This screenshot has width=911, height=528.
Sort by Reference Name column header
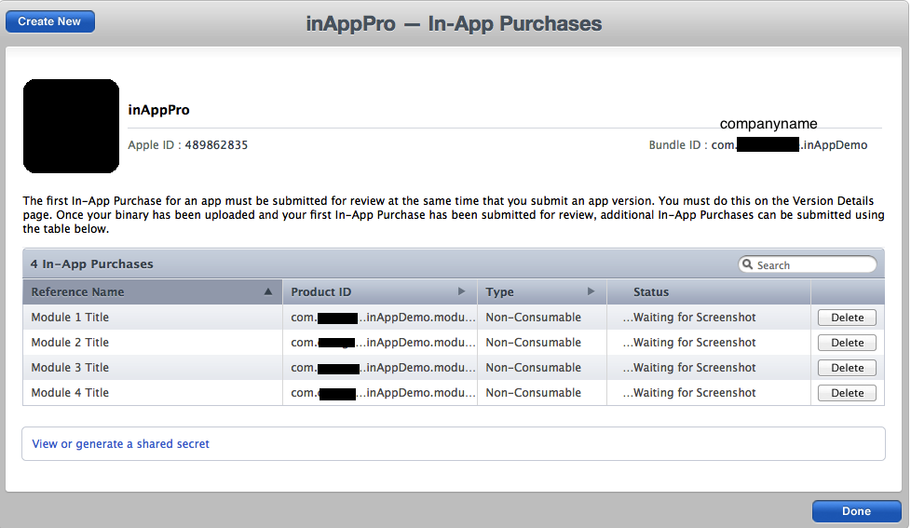coord(152,291)
